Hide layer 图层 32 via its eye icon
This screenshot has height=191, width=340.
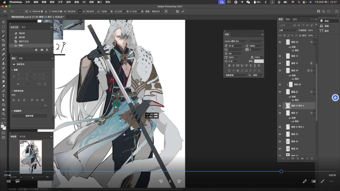[280, 134]
